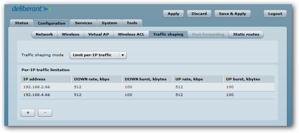Click the Traffic shaping mode label
This screenshot has height=133, width=299.
point(43,55)
